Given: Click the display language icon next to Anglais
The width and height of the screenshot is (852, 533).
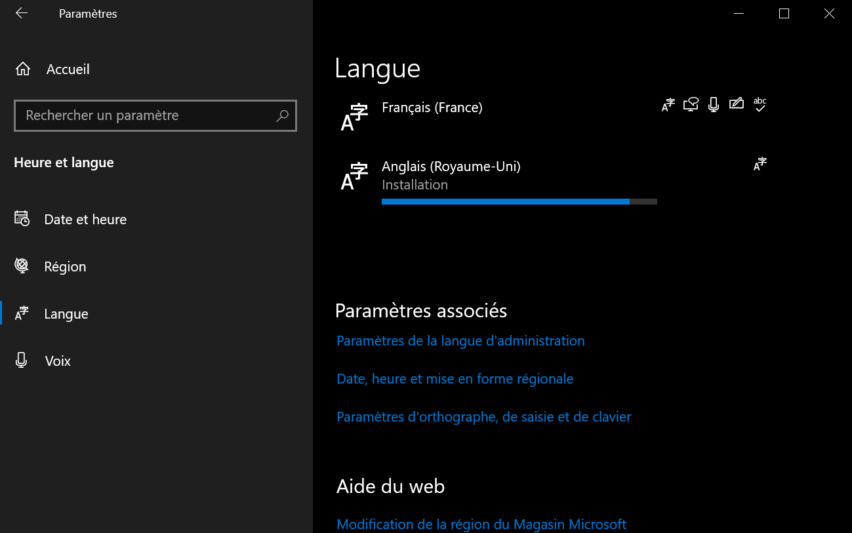Looking at the screenshot, I should tap(760, 164).
